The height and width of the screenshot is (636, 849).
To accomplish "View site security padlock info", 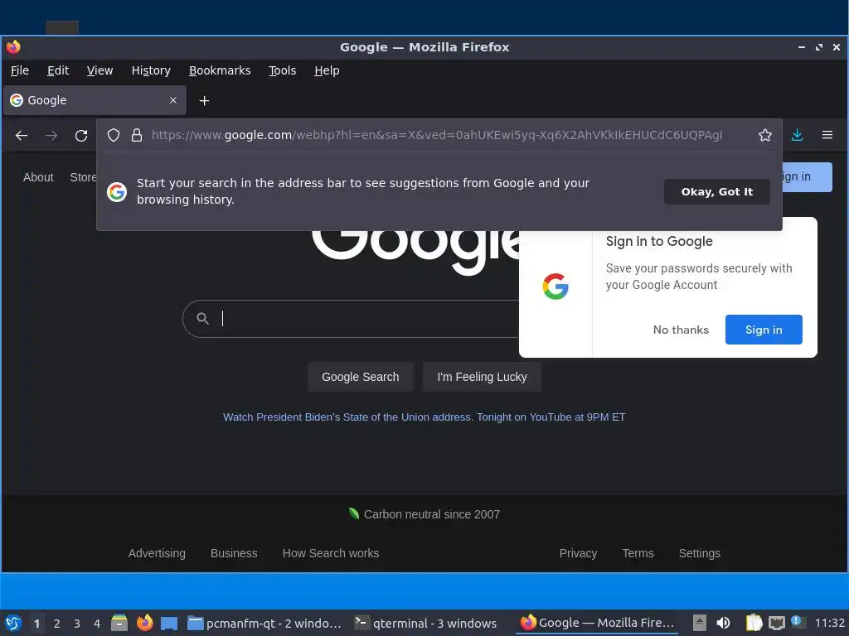I will [x=137, y=135].
